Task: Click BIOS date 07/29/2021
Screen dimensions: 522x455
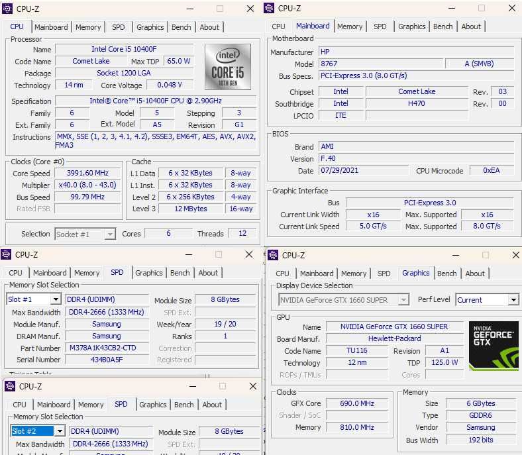Action: pyautogui.click(x=363, y=170)
